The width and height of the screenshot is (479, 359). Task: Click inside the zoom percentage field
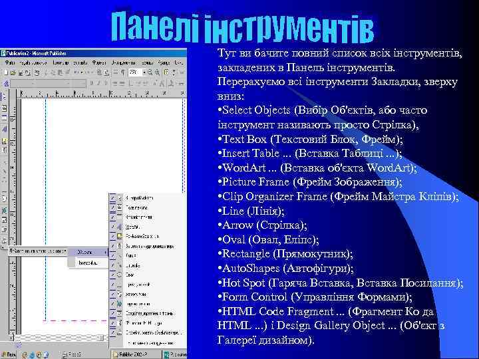coord(134,72)
